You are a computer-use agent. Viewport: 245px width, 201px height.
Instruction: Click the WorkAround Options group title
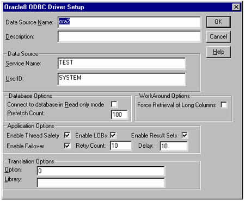(x=164, y=96)
